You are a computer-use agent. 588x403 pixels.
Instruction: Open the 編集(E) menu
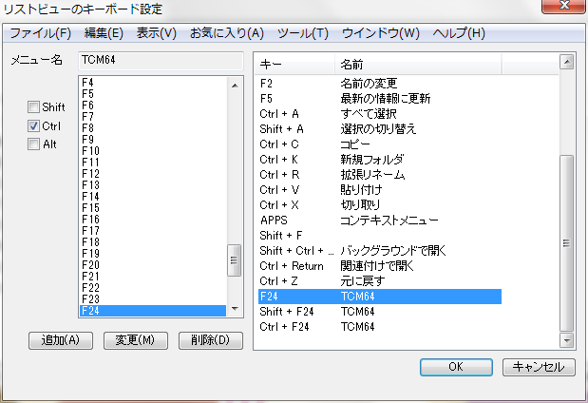coord(104,33)
